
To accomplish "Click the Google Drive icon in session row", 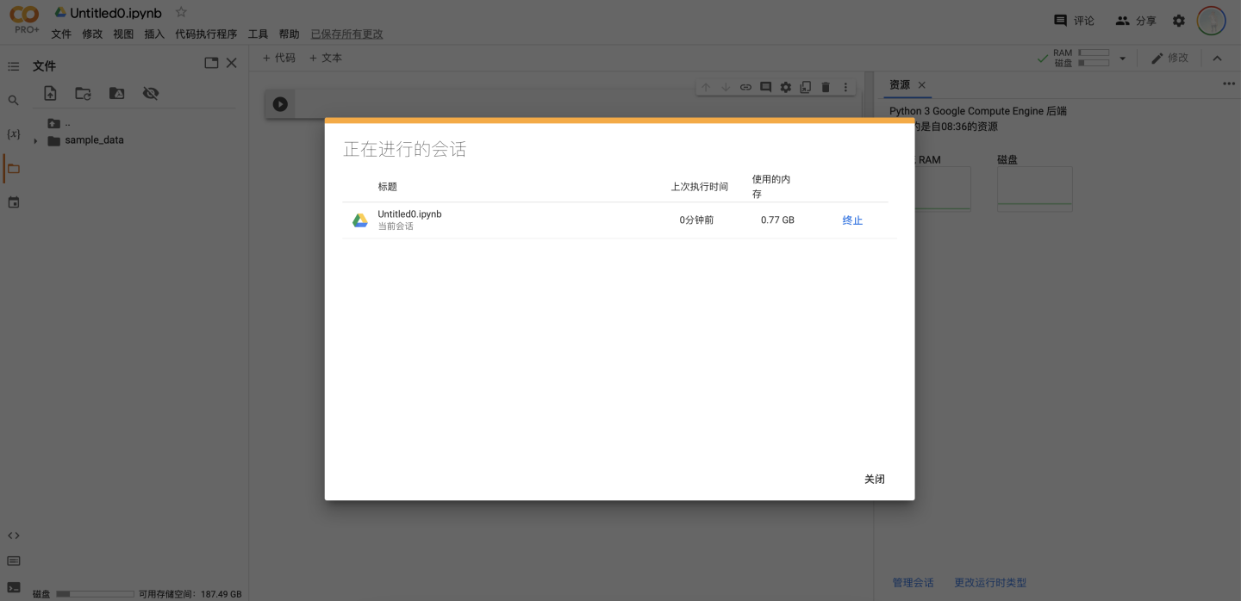I will [360, 220].
